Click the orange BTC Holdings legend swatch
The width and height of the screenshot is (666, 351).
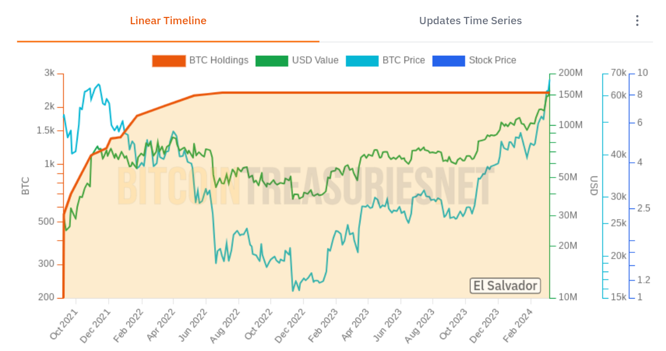tap(168, 61)
